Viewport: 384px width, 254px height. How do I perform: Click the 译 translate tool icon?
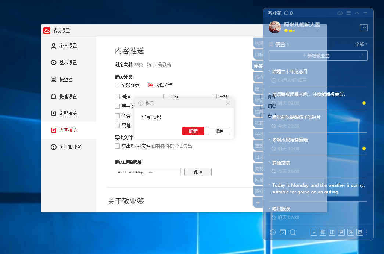point(351,232)
